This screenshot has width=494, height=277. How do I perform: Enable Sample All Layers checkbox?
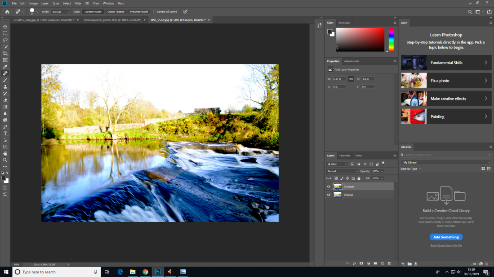click(x=155, y=12)
